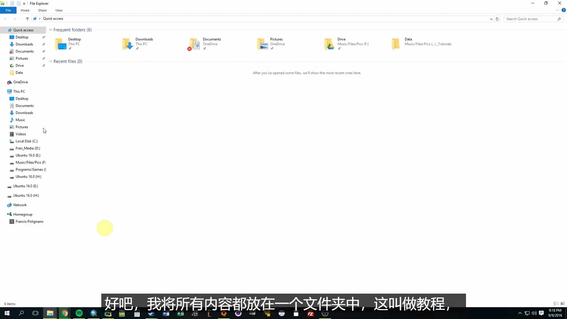
Task: Click the Quick access address breadcrumb
Action: pyautogui.click(x=53, y=19)
